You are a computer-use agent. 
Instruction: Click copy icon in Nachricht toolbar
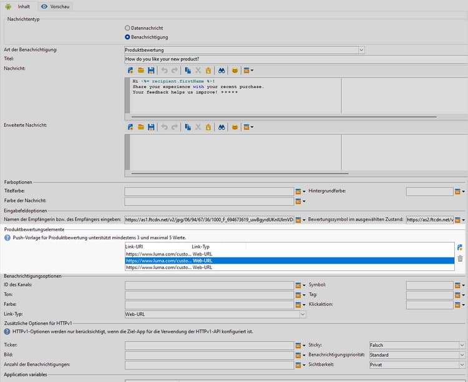(188, 70)
